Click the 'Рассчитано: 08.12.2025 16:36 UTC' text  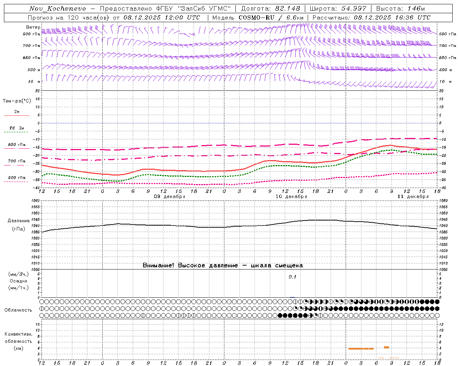(x=371, y=18)
